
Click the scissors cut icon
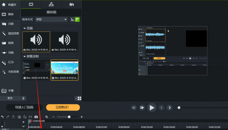13,117
